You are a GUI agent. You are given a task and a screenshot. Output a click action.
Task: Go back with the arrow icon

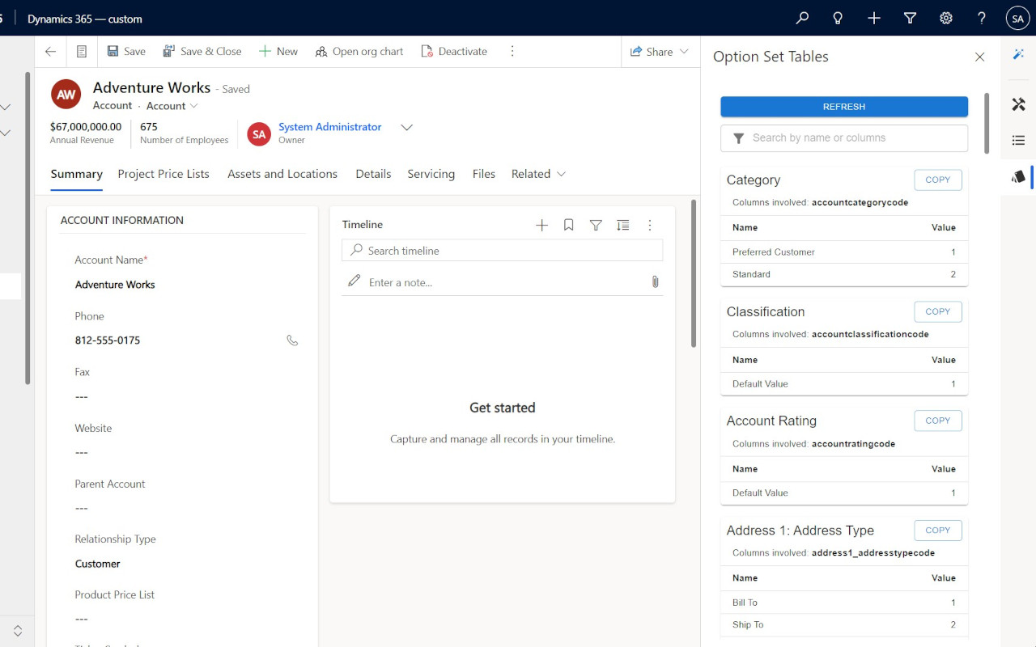51,51
